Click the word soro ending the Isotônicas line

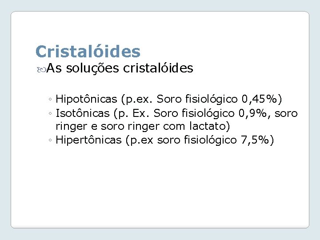(x=286, y=113)
